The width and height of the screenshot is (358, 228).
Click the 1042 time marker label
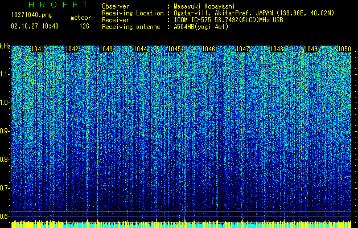pos(72,49)
